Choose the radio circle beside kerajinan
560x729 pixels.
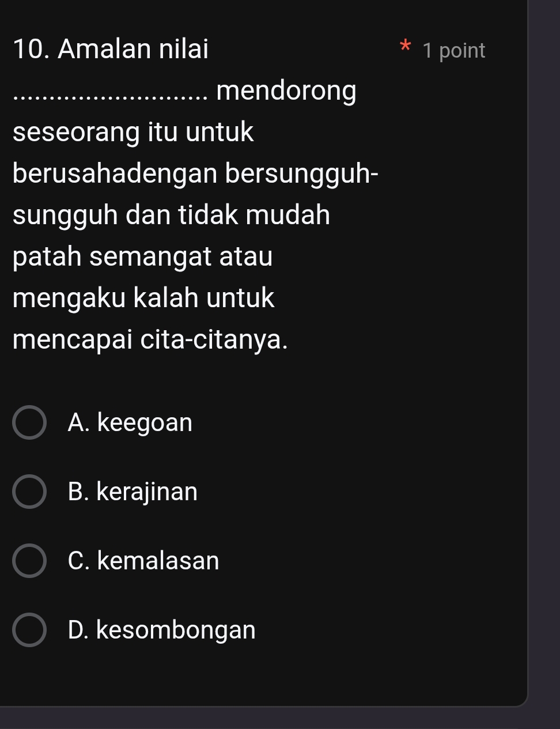point(29,492)
